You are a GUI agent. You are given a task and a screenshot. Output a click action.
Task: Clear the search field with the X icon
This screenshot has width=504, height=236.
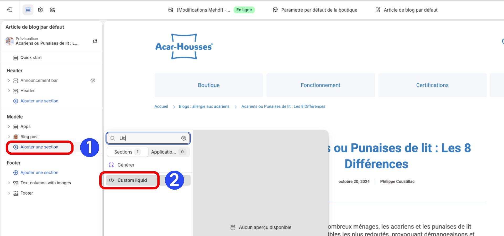coord(183,138)
